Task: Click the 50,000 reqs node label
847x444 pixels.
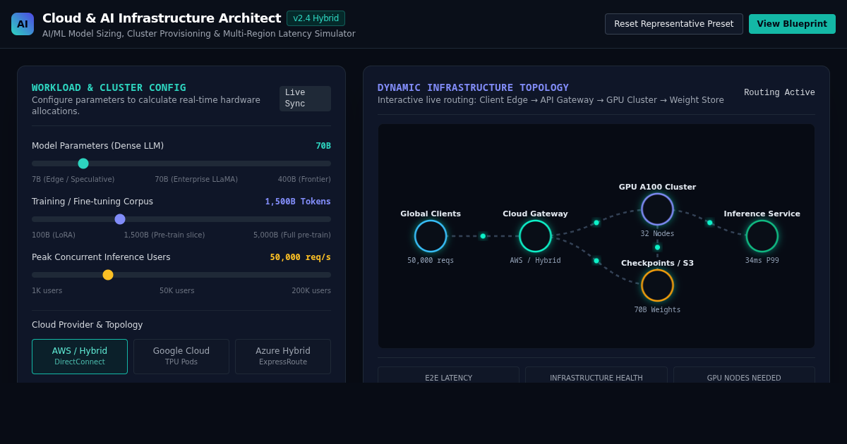Action: [431, 261]
